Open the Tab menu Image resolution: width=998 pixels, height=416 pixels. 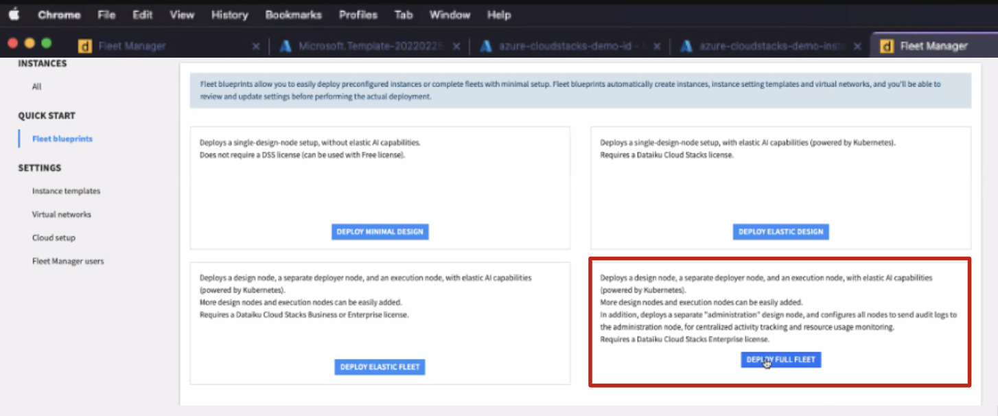[404, 14]
